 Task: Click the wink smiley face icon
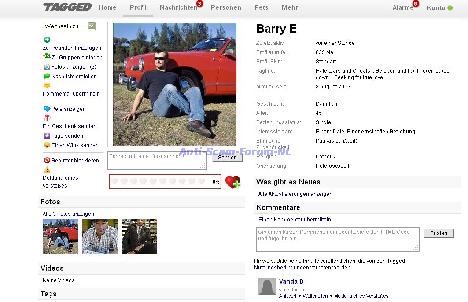[x=47, y=145]
